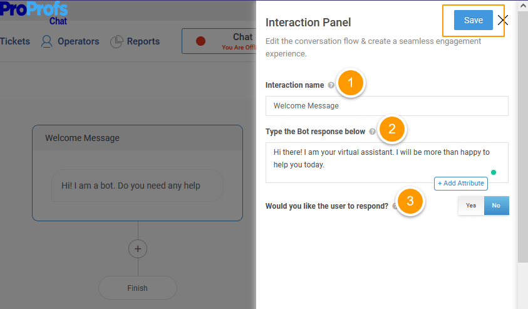Screen dimensions: 528x309
Task: Open the Chat status dropdown box
Action: click(x=219, y=41)
